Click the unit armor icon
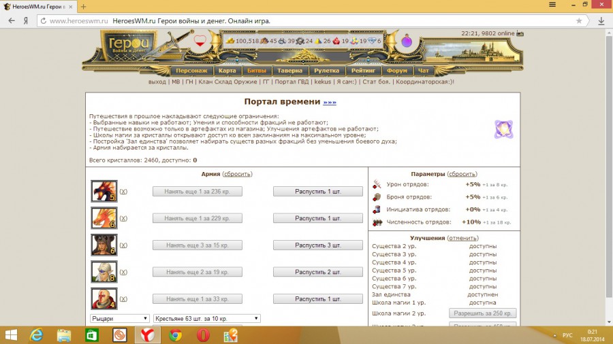Image resolution: width=613 pixels, height=344 pixels. 377,197
